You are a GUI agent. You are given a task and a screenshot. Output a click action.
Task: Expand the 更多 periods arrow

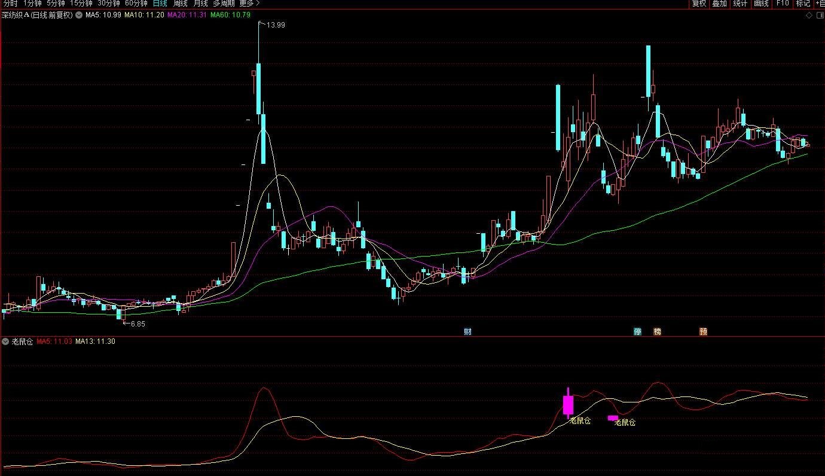[257, 4]
